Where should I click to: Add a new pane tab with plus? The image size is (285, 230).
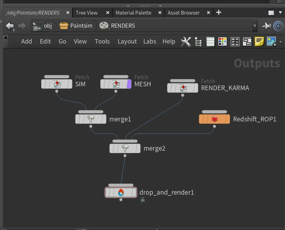coord(219,13)
